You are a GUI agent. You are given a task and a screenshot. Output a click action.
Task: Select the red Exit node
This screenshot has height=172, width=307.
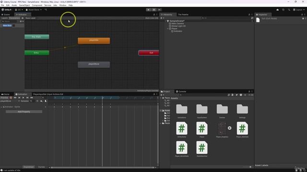tap(149, 53)
